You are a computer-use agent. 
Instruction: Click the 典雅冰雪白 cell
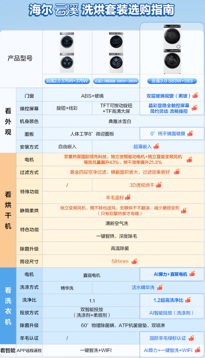[x=120, y=121]
